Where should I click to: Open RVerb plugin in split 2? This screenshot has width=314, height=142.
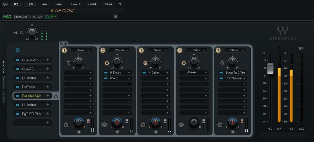coord(114,78)
